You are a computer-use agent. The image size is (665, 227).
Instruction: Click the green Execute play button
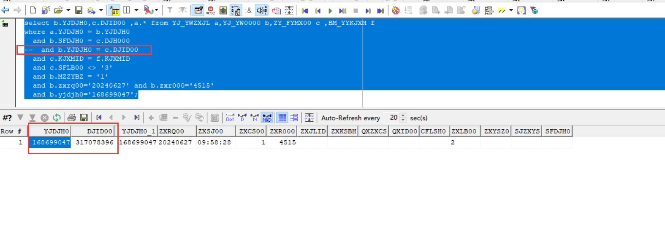(330, 11)
